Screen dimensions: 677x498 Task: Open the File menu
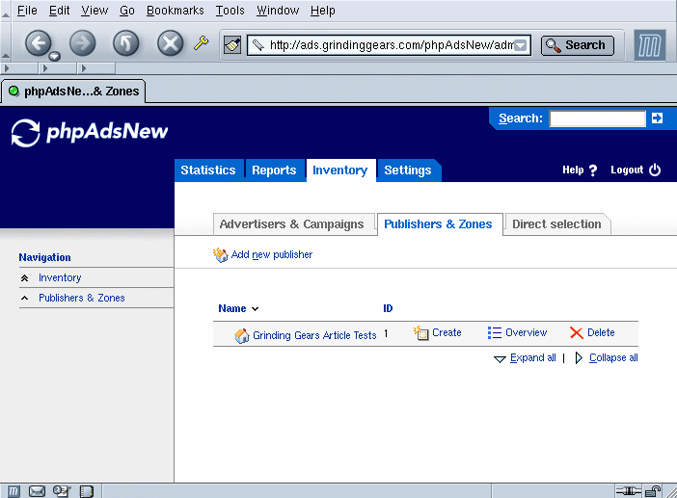click(x=27, y=11)
